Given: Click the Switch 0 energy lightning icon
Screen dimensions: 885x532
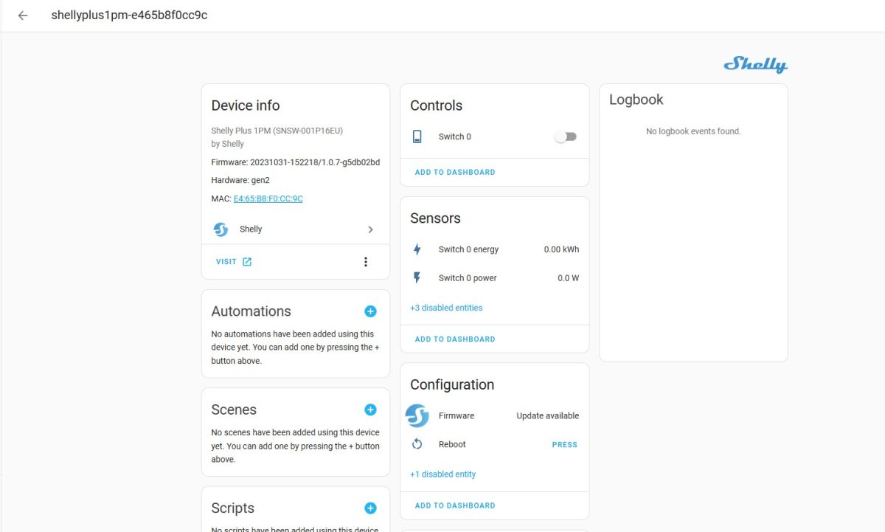Looking at the screenshot, I should point(417,249).
